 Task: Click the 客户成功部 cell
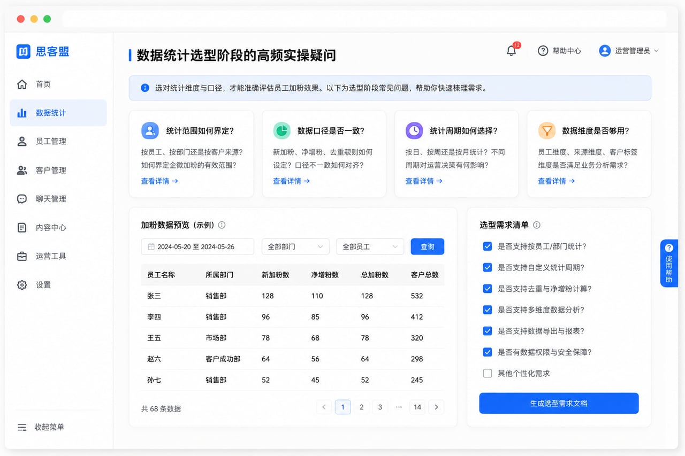pyautogui.click(x=223, y=359)
